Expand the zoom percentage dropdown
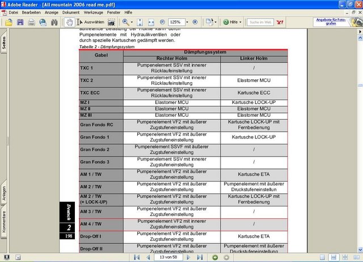 click(x=187, y=22)
